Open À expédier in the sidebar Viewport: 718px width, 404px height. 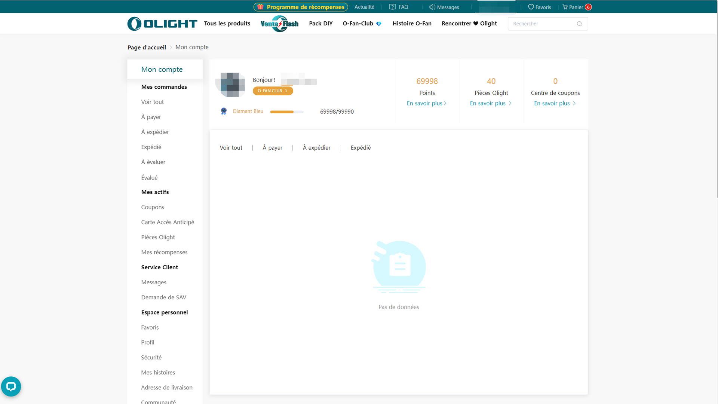click(155, 132)
